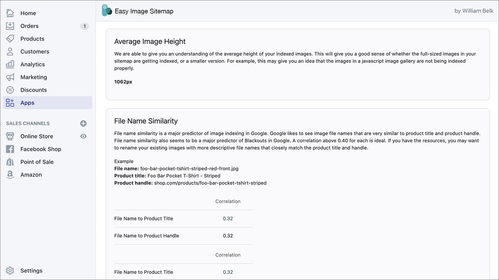
Task: Toggle Online Store visibility eye icon
Action: (x=83, y=136)
